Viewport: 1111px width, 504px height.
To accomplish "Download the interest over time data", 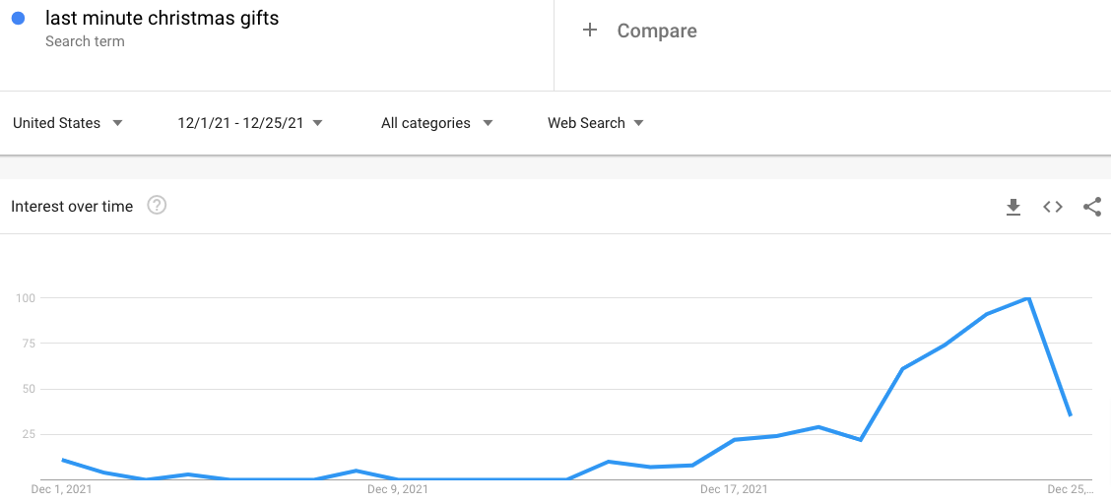I will [1013, 207].
